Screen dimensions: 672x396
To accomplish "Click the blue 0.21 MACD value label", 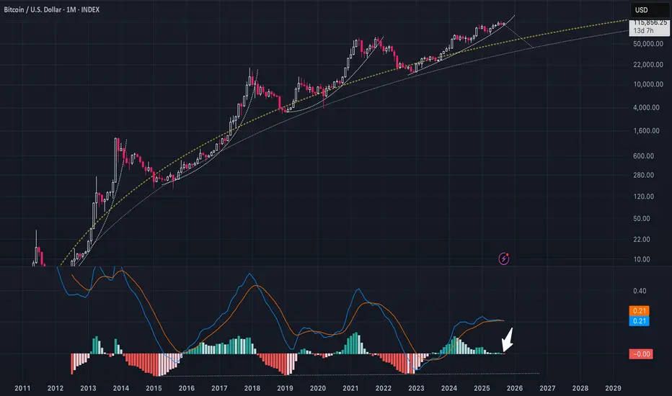I will [x=639, y=321].
